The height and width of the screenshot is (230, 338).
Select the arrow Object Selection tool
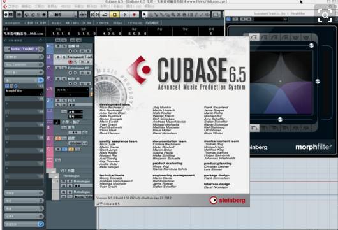144,15
